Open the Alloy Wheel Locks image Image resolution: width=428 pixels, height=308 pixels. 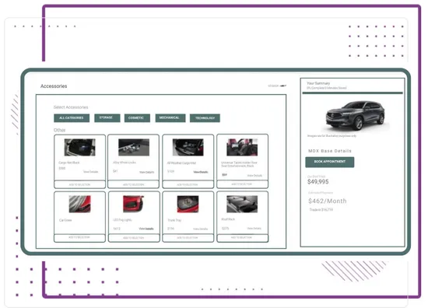coord(134,147)
